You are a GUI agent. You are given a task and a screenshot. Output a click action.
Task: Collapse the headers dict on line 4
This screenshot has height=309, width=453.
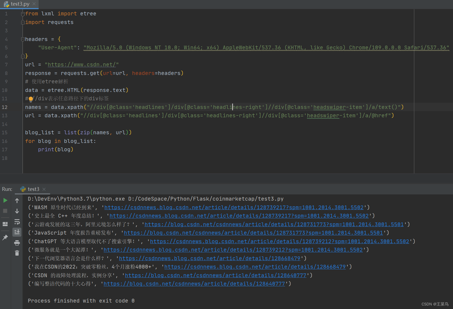point(23,39)
